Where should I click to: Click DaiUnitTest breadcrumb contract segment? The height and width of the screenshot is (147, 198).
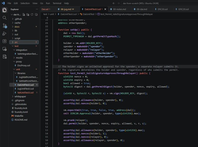(87, 14)
